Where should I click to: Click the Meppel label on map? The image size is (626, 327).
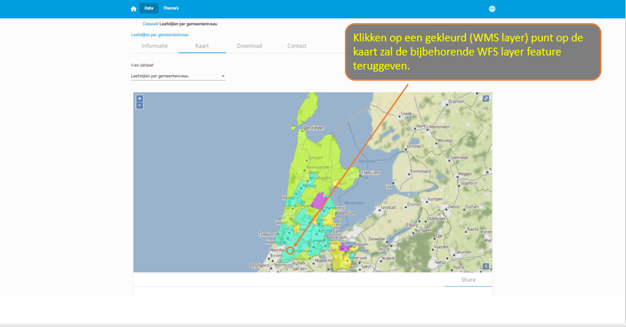coord(465,174)
